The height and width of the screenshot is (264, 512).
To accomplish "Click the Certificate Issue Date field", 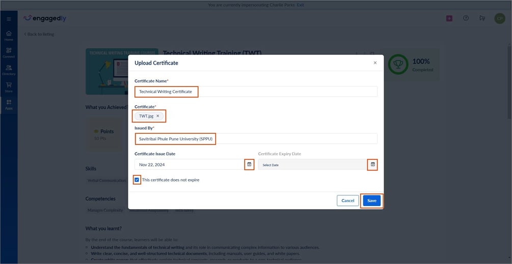I will (x=194, y=165).
